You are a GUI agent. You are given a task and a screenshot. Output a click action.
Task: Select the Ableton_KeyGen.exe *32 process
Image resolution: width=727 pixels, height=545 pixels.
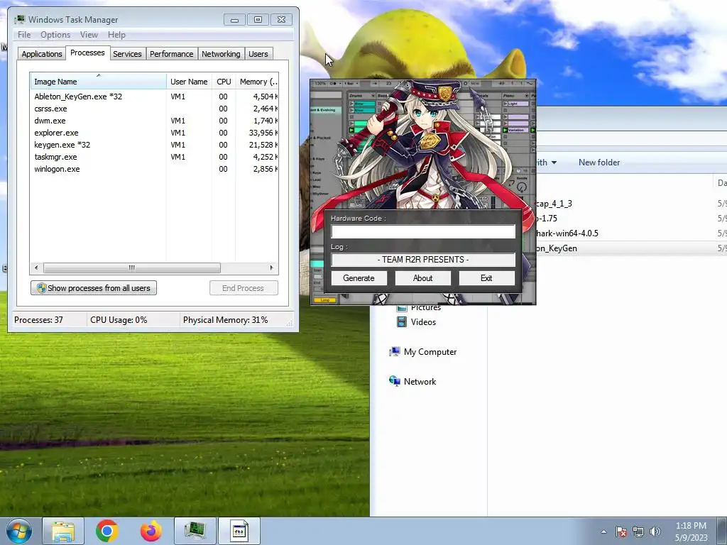click(x=154, y=97)
